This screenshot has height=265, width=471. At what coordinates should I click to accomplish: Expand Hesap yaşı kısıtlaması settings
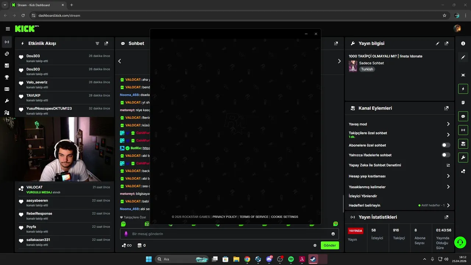tap(448, 176)
